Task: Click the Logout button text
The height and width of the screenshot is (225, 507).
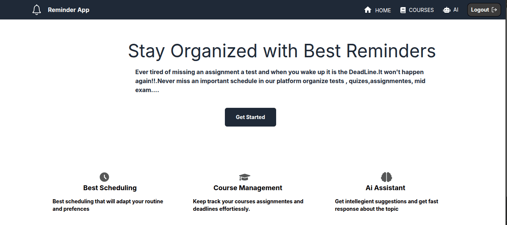Action: 480,10
